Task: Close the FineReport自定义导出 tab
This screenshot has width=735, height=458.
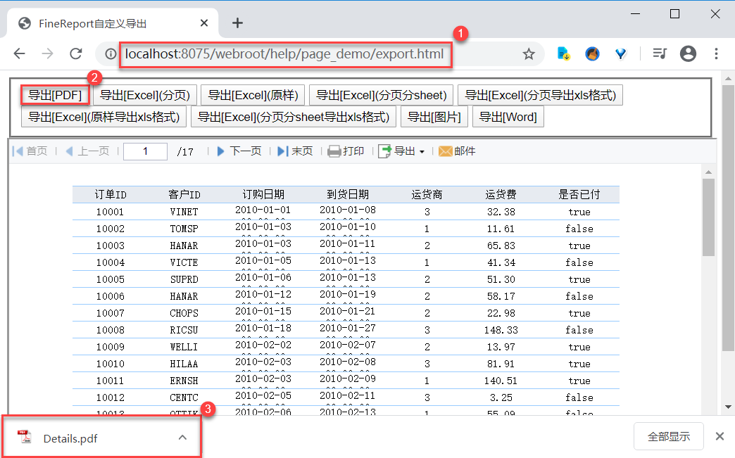Action: pos(204,23)
